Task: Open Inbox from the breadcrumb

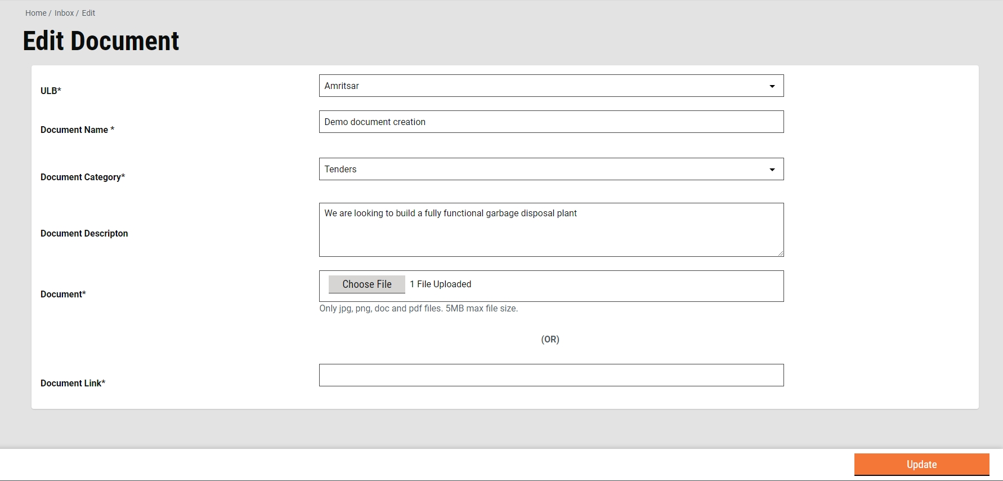Action: (x=64, y=13)
